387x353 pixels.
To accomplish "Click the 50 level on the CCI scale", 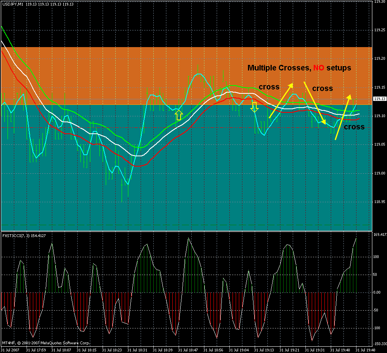I will tap(375, 275).
